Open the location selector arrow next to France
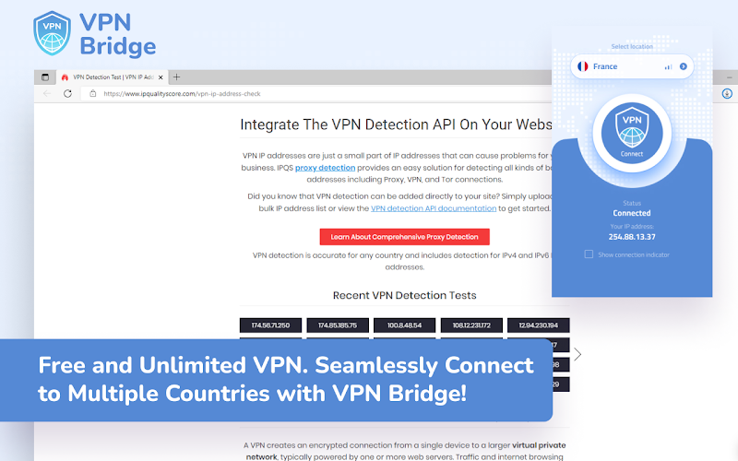Viewport: 738px width, 461px height. point(684,66)
